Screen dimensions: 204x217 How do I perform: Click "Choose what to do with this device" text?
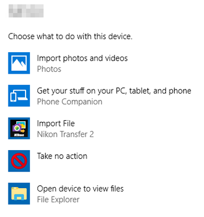coord(70,36)
